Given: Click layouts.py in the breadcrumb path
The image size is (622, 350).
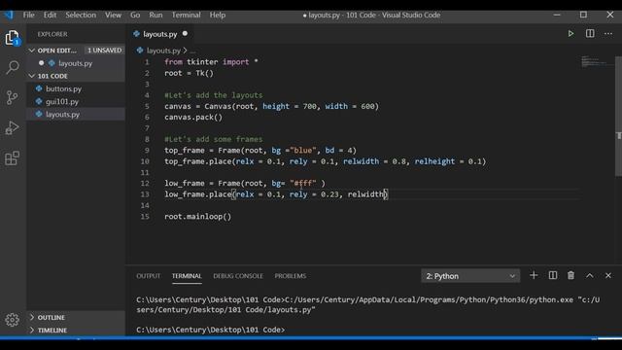Looking at the screenshot, I should 163,51.
